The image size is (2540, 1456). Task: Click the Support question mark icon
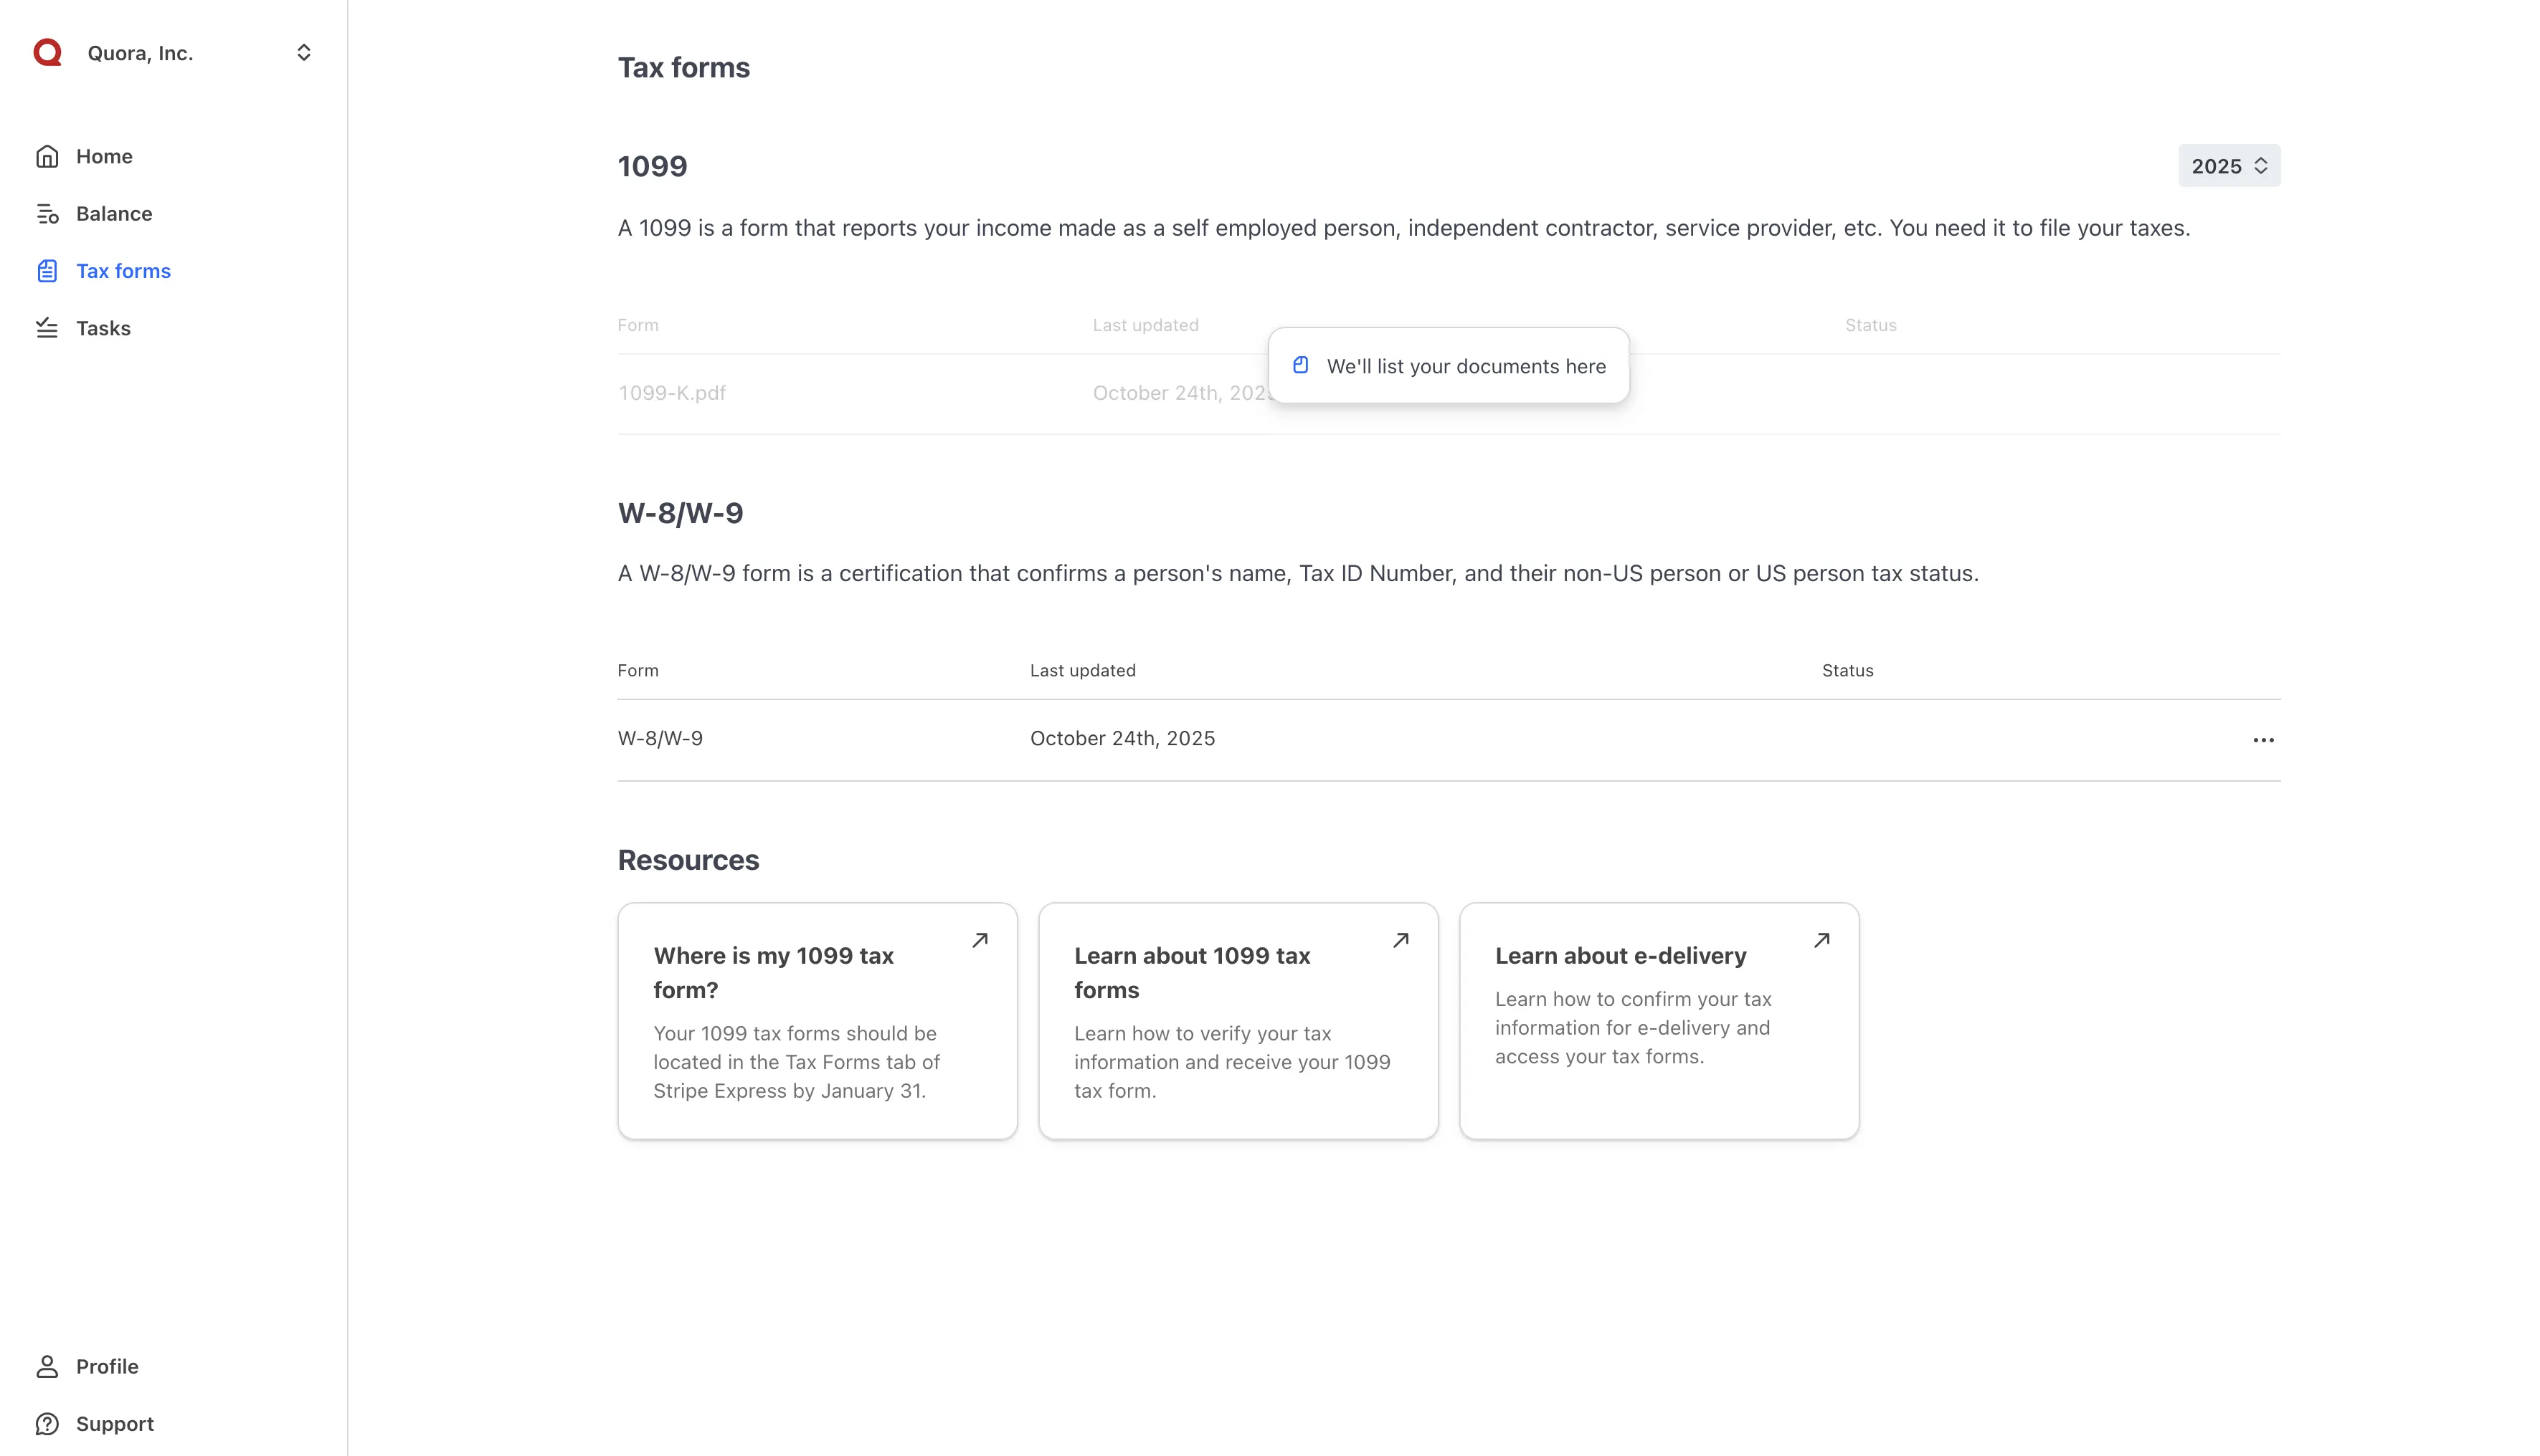tap(47, 1423)
